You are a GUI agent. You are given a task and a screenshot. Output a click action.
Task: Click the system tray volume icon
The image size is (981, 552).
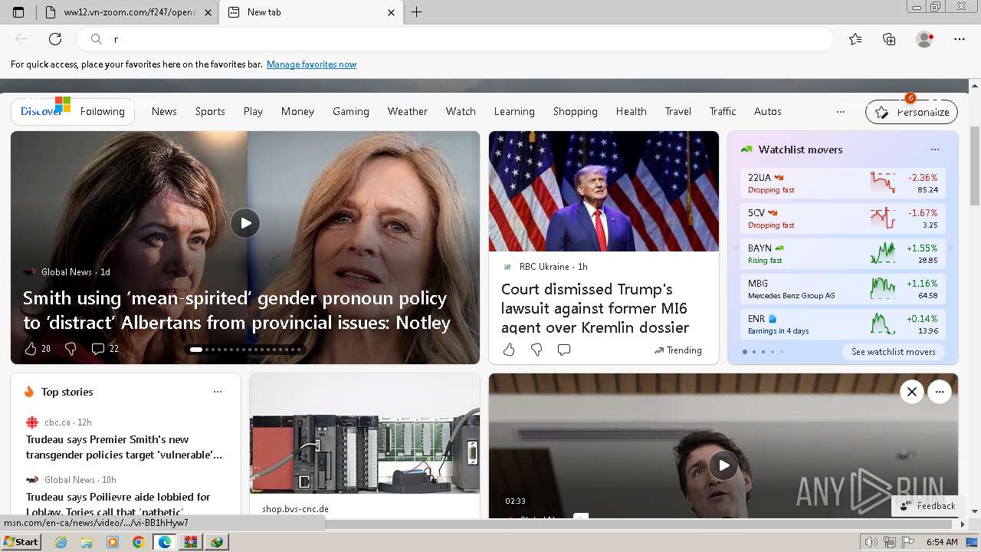click(871, 542)
